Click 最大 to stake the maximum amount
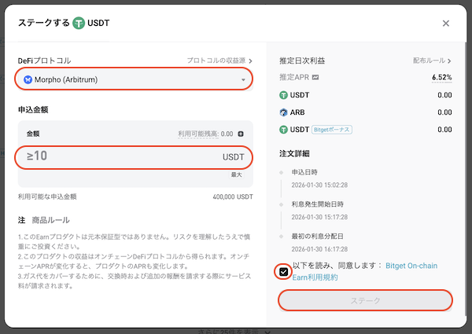Screen dimensions: 472x334 [235, 174]
